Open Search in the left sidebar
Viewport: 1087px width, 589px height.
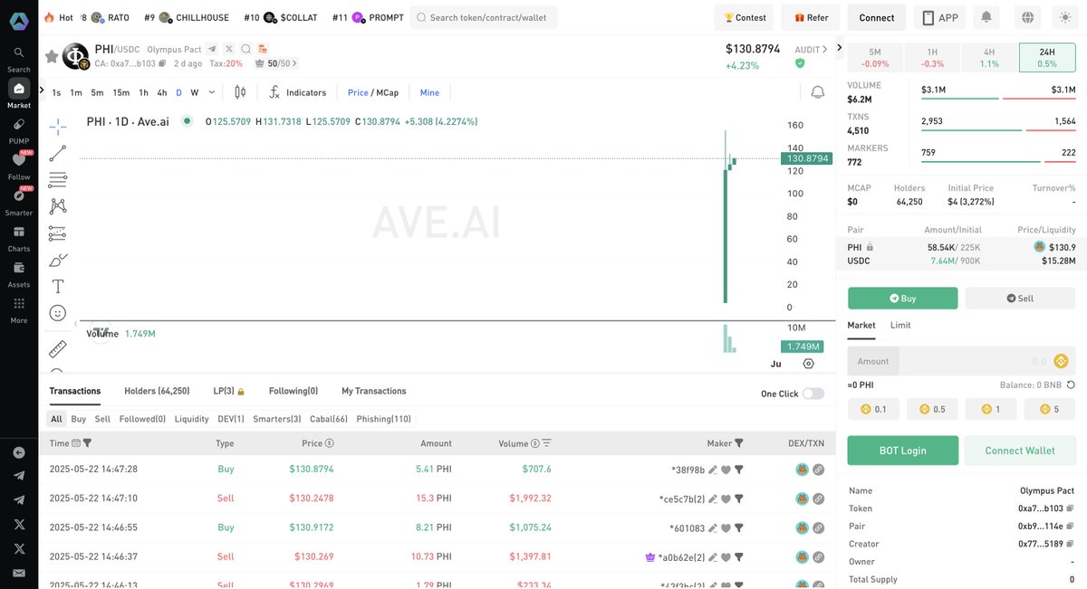coord(18,59)
